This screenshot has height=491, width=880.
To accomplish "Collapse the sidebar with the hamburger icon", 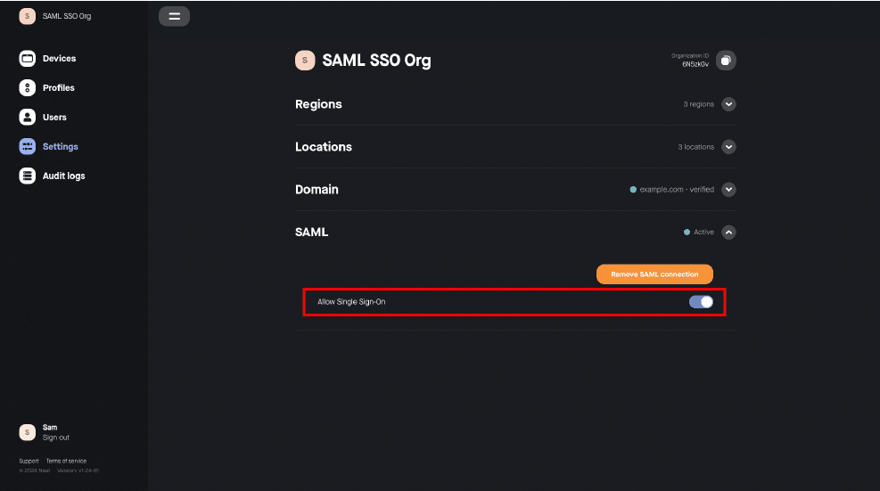I will [x=174, y=16].
